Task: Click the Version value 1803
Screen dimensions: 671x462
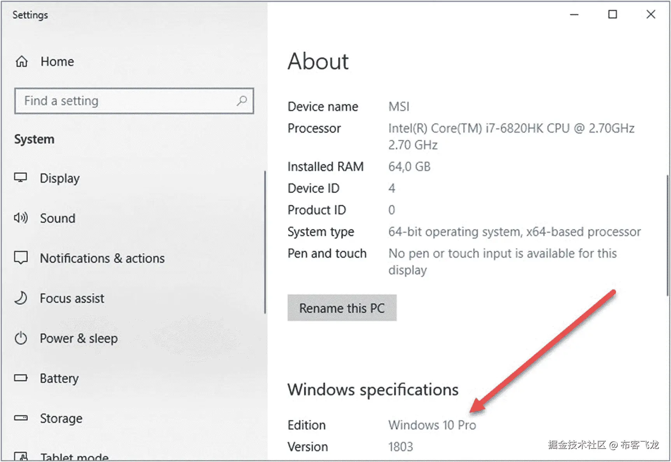Action: click(401, 447)
